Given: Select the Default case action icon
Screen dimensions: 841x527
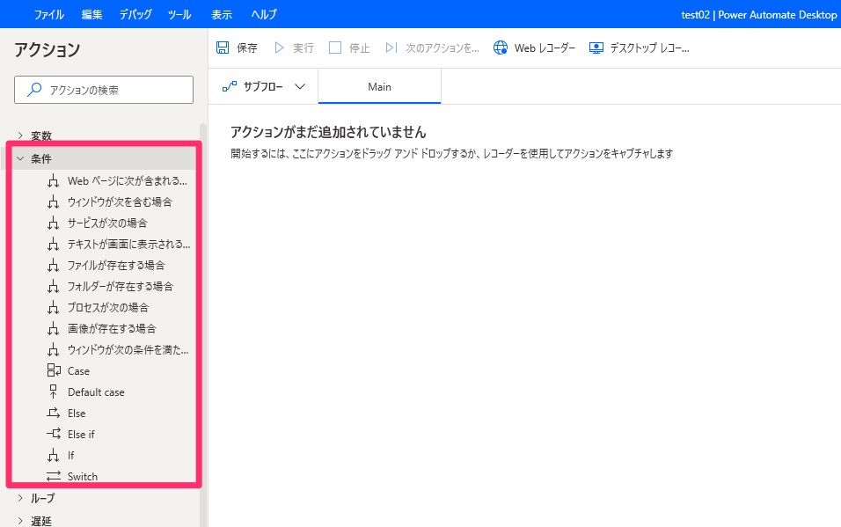Looking at the screenshot, I should pos(53,392).
